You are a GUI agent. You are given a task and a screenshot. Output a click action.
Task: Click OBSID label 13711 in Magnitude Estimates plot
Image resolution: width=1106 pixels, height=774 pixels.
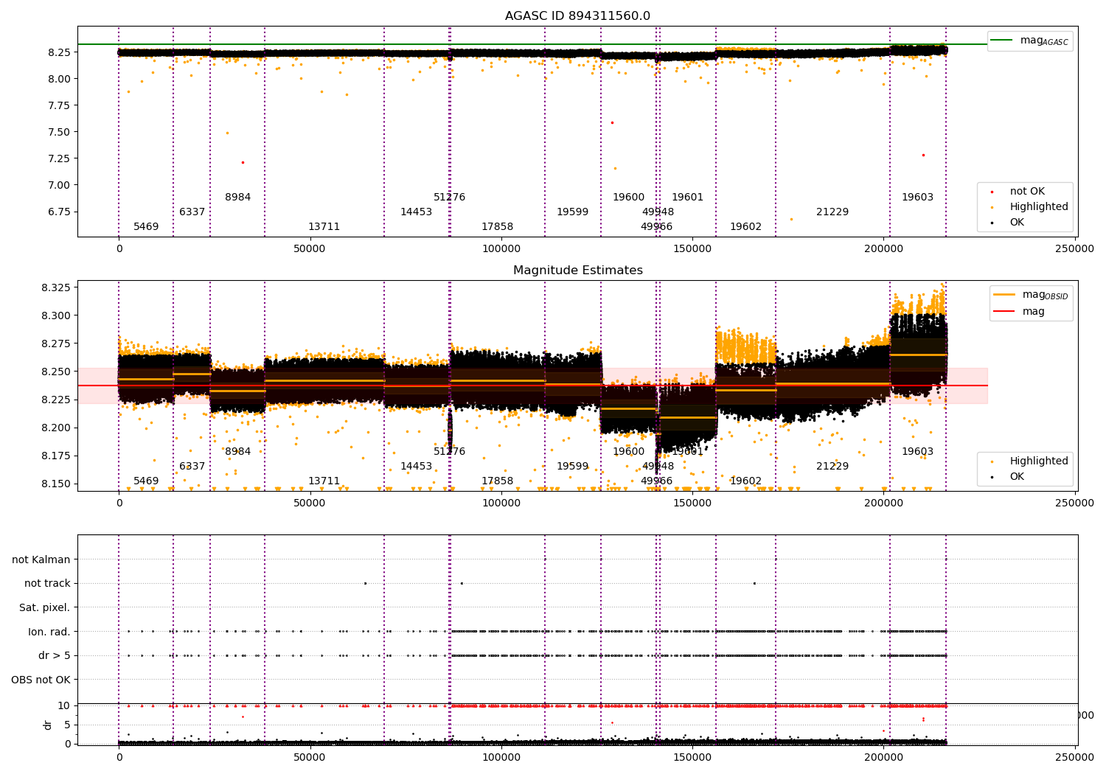coord(324,481)
